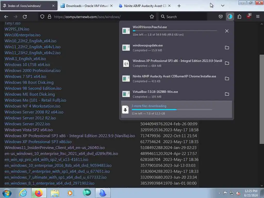Launch Internet Explorer from the taskbar
The width and height of the screenshot is (264, 198).
click(x=23, y=193)
